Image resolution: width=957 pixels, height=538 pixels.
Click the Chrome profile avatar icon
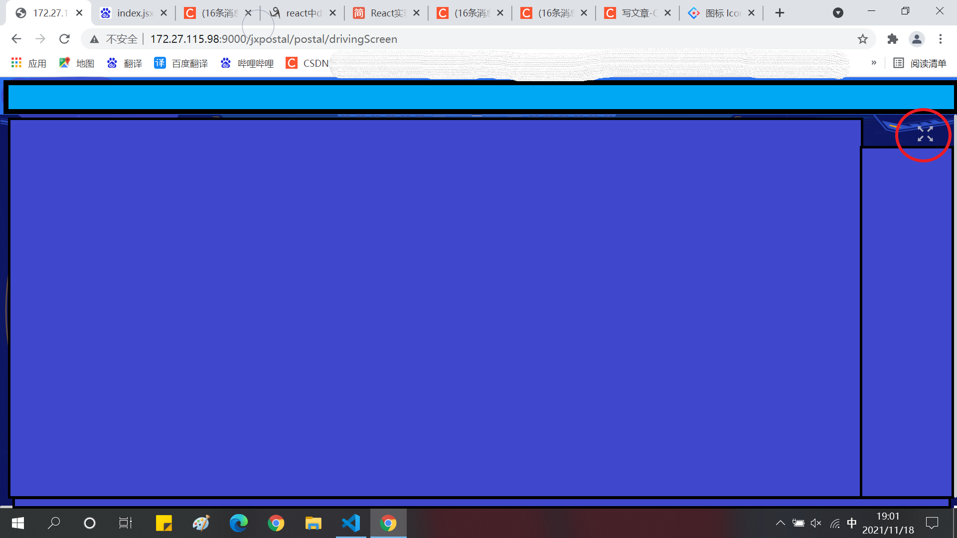pyautogui.click(x=918, y=39)
